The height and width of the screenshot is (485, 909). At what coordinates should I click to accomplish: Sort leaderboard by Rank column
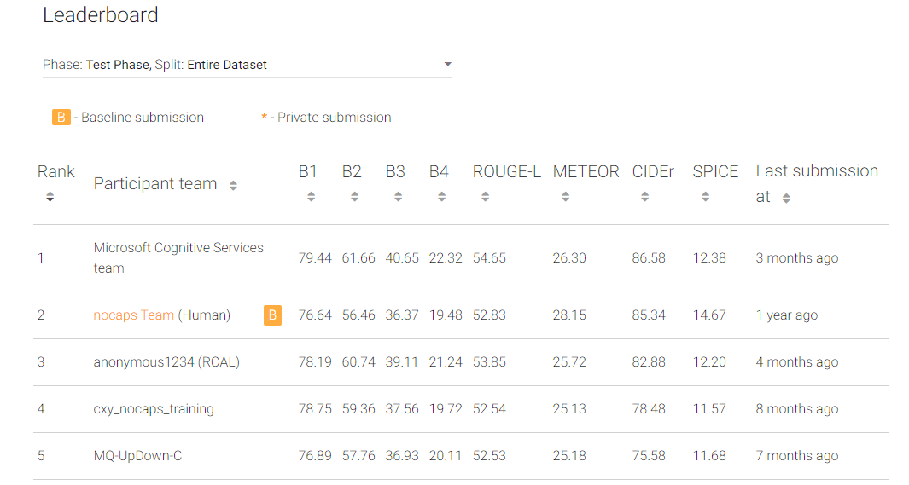point(50,197)
